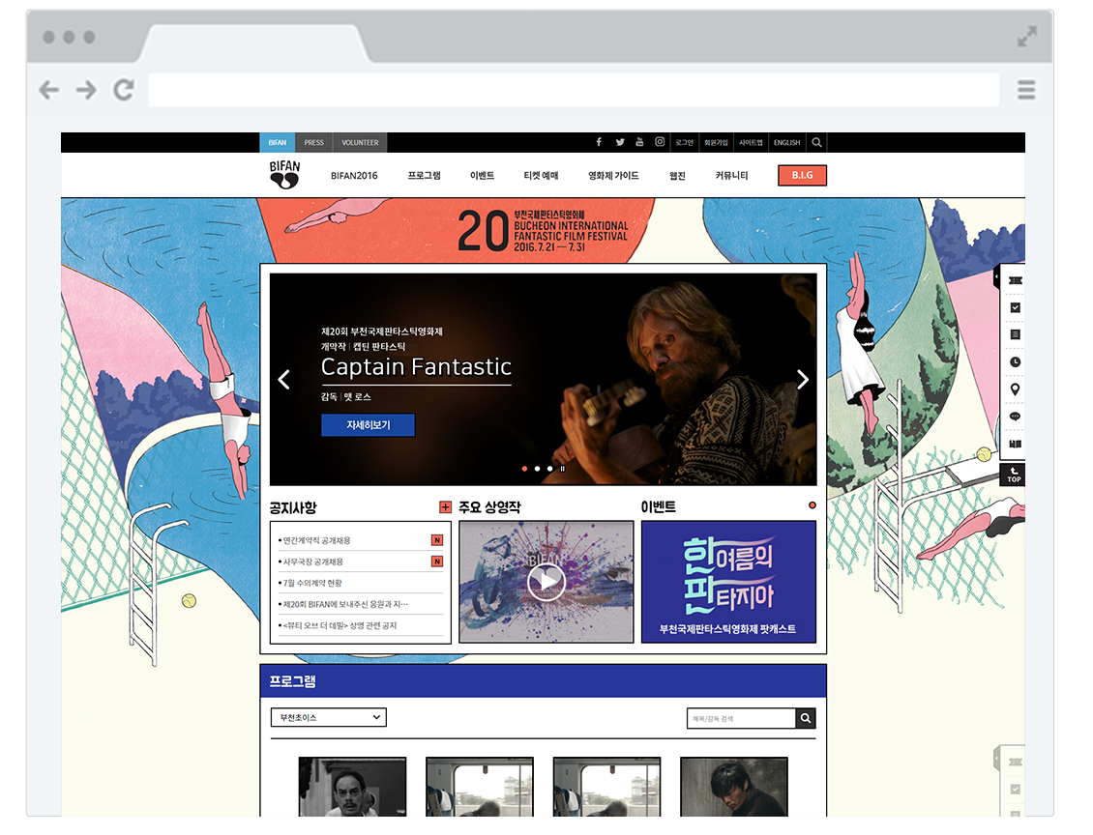Click the program title search field
This screenshot has width=1093, height=835.
(740, 718)
